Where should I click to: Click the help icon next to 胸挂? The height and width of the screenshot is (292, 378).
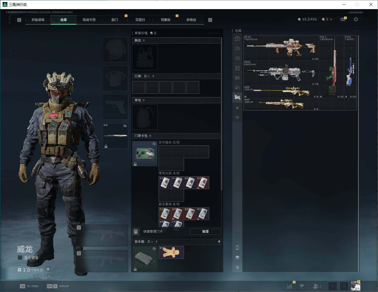pyautogui.click(x=144, y=41)
